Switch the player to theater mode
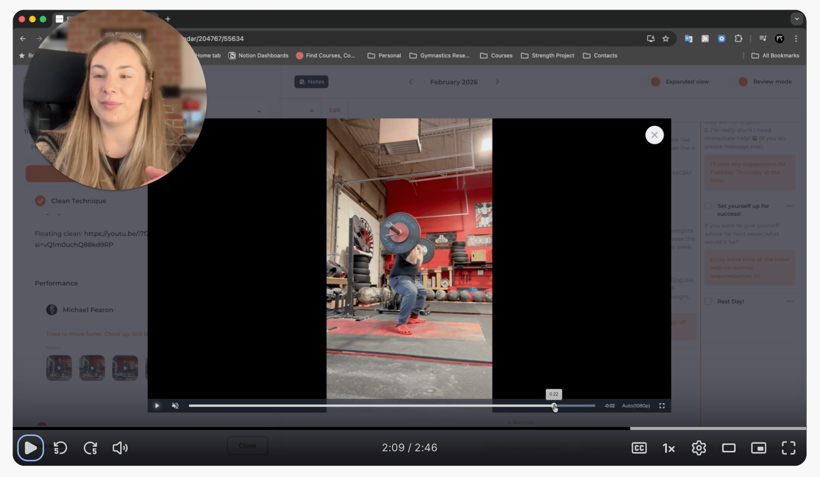The image size is (820, 477). point(729,448)
